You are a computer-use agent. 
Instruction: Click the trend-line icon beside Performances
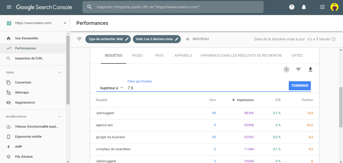tap(9, 48)
